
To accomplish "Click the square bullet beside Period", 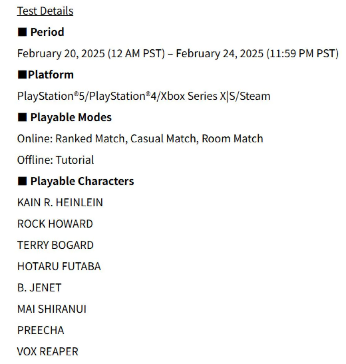I will [x=22, y=32].
